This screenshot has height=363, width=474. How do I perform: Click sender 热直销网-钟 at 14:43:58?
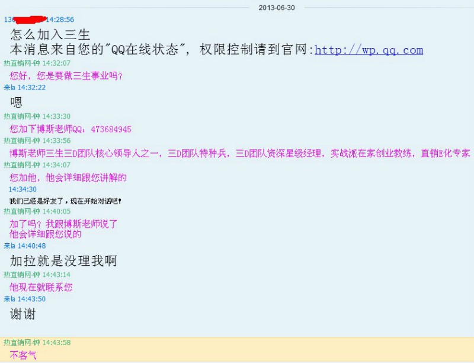point(21,342)
